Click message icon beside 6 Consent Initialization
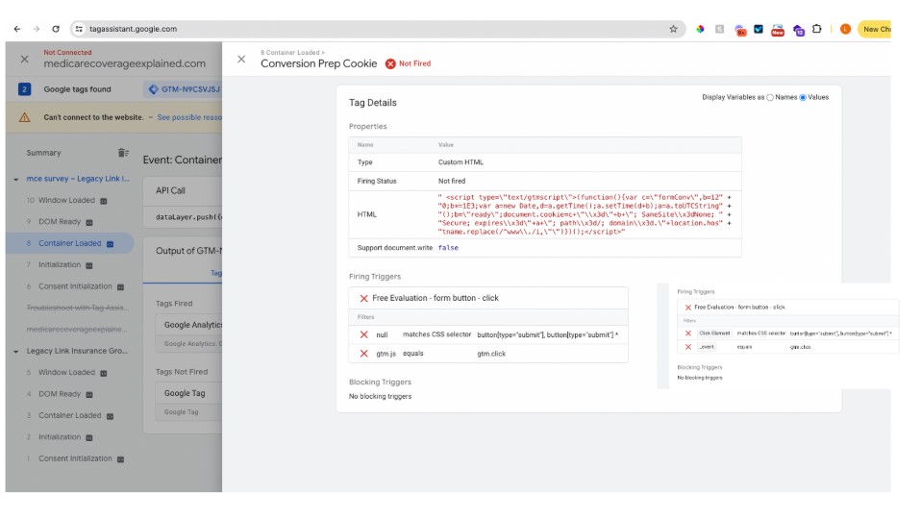The height and width of the screenshot is (519, 921). click(120, 287)
